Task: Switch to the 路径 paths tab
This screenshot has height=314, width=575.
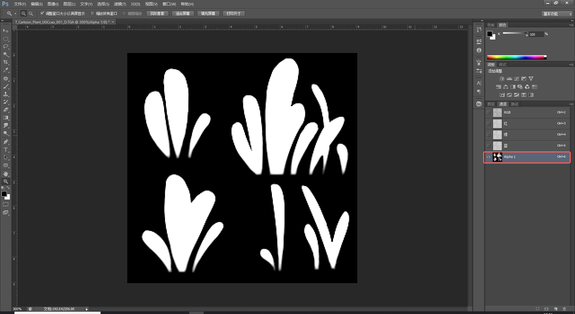Action: click(x=515, y=104)
